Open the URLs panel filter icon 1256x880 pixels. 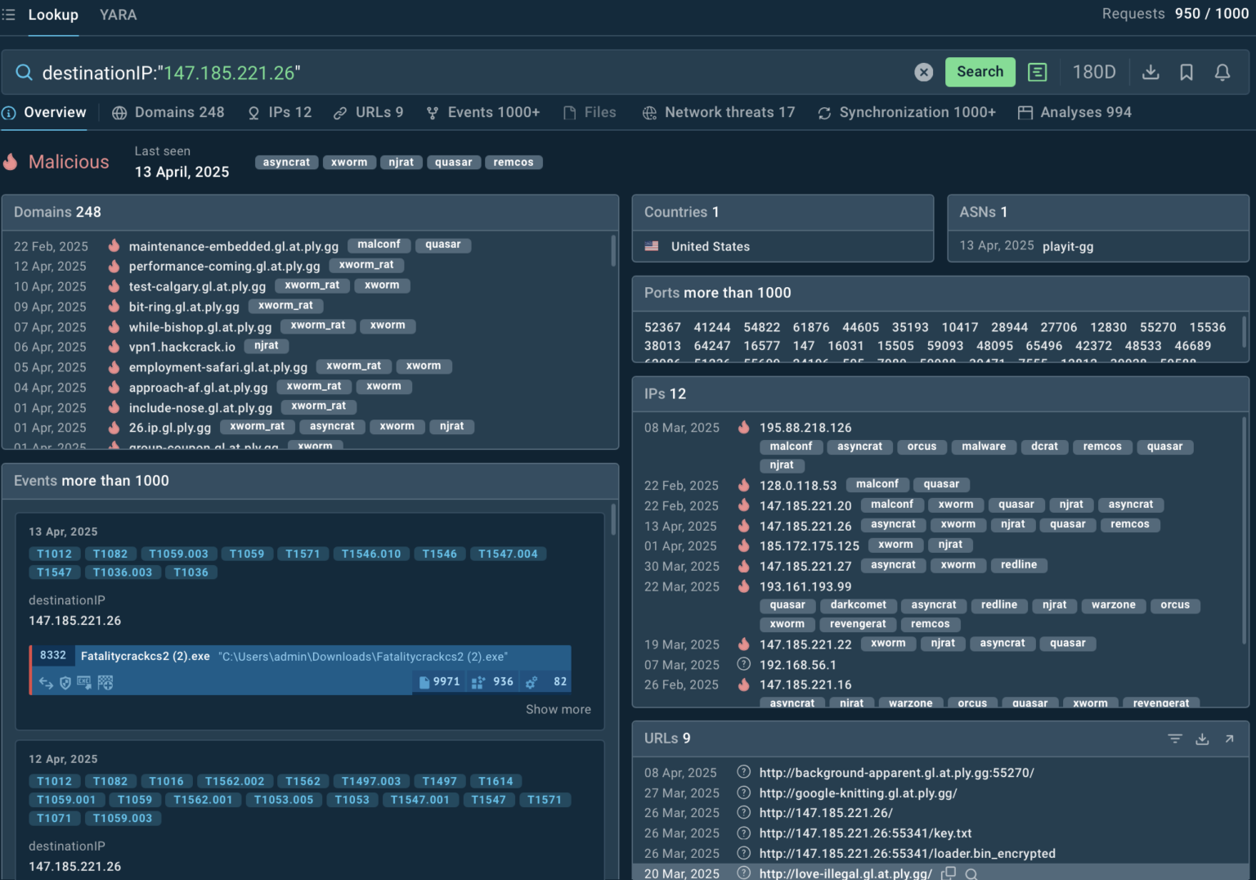[1175, 739]
